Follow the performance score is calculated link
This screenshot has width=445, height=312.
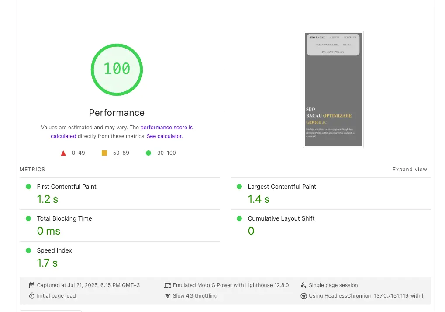coord(166,128)
